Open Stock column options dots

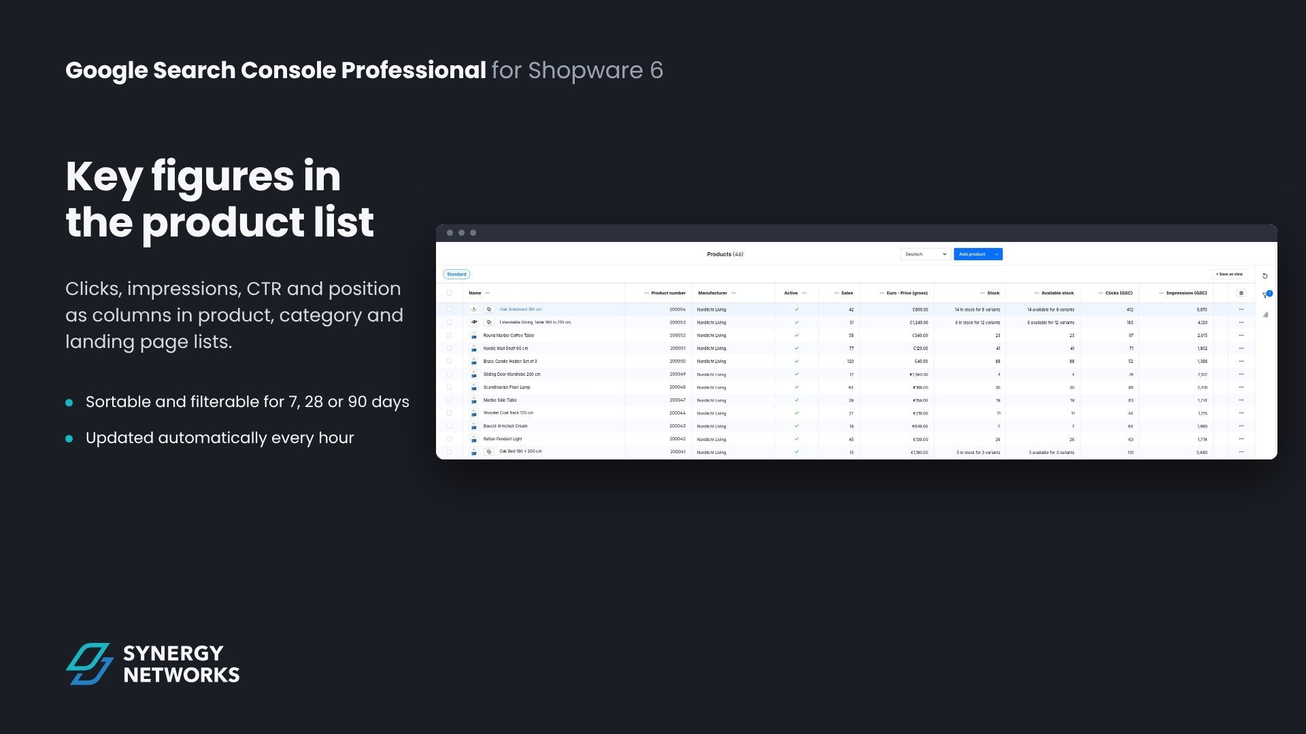pos(982,293)
